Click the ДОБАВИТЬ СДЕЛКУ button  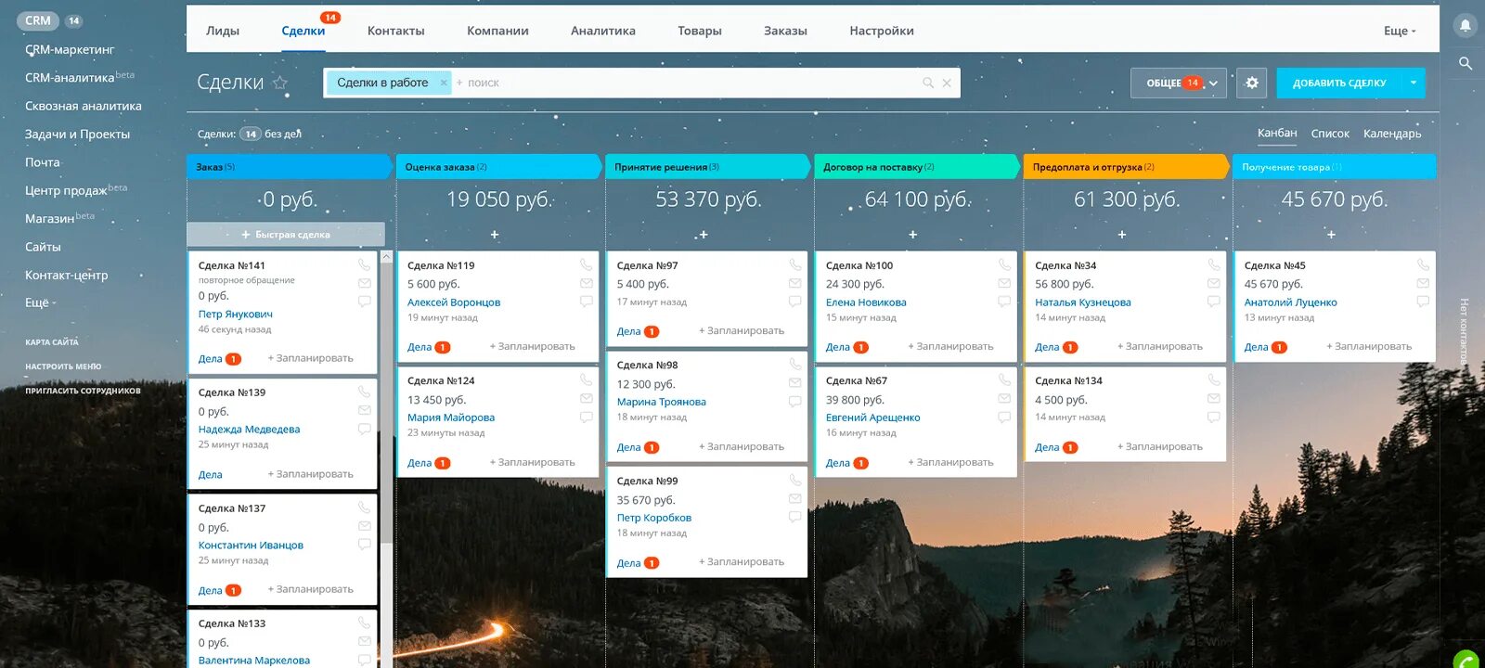point(1339,83)
